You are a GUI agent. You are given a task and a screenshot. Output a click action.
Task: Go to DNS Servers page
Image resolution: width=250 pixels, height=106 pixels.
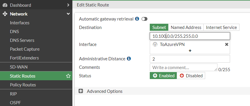tap(22, 40)
